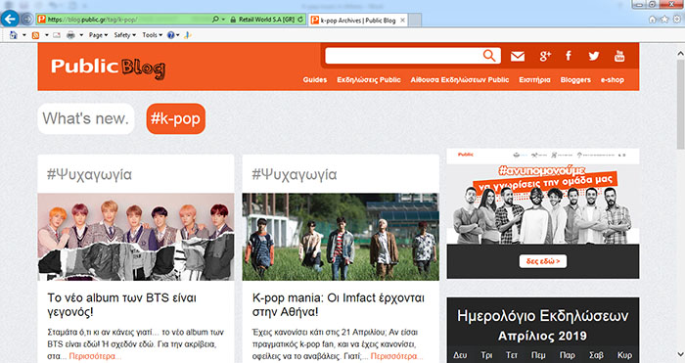Click the blog search input field
Screen dimensions: 685x363
pos(403,56)
